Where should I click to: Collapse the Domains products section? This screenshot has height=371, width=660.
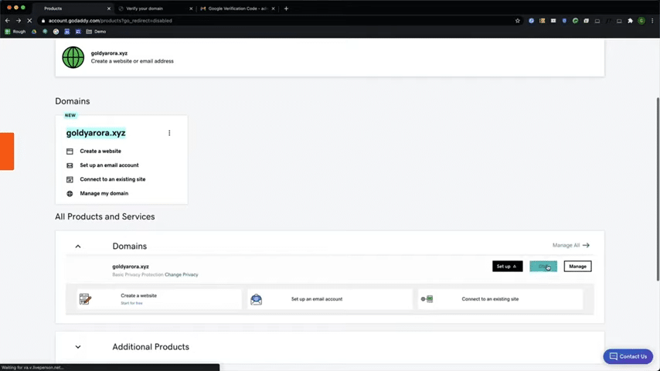(78, 247)
